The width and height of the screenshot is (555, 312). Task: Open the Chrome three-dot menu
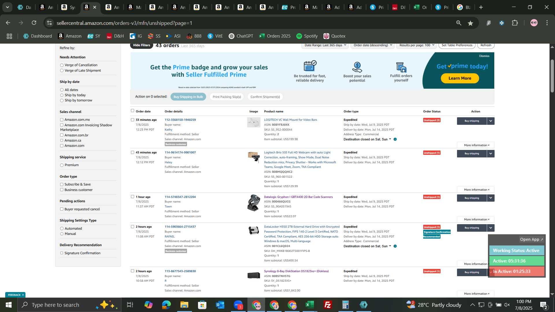click(547, 23)
